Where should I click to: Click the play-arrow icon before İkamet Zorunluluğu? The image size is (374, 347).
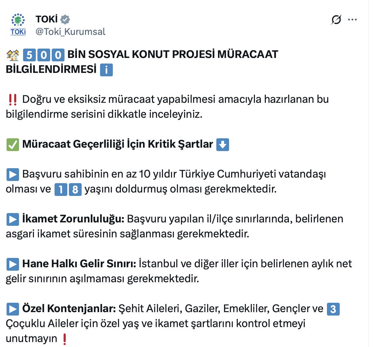pos(13,219)
